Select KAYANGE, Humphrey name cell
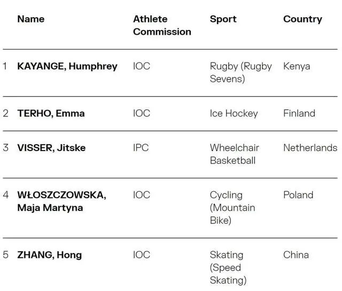342x291 pixels. [x=67, y=66]
